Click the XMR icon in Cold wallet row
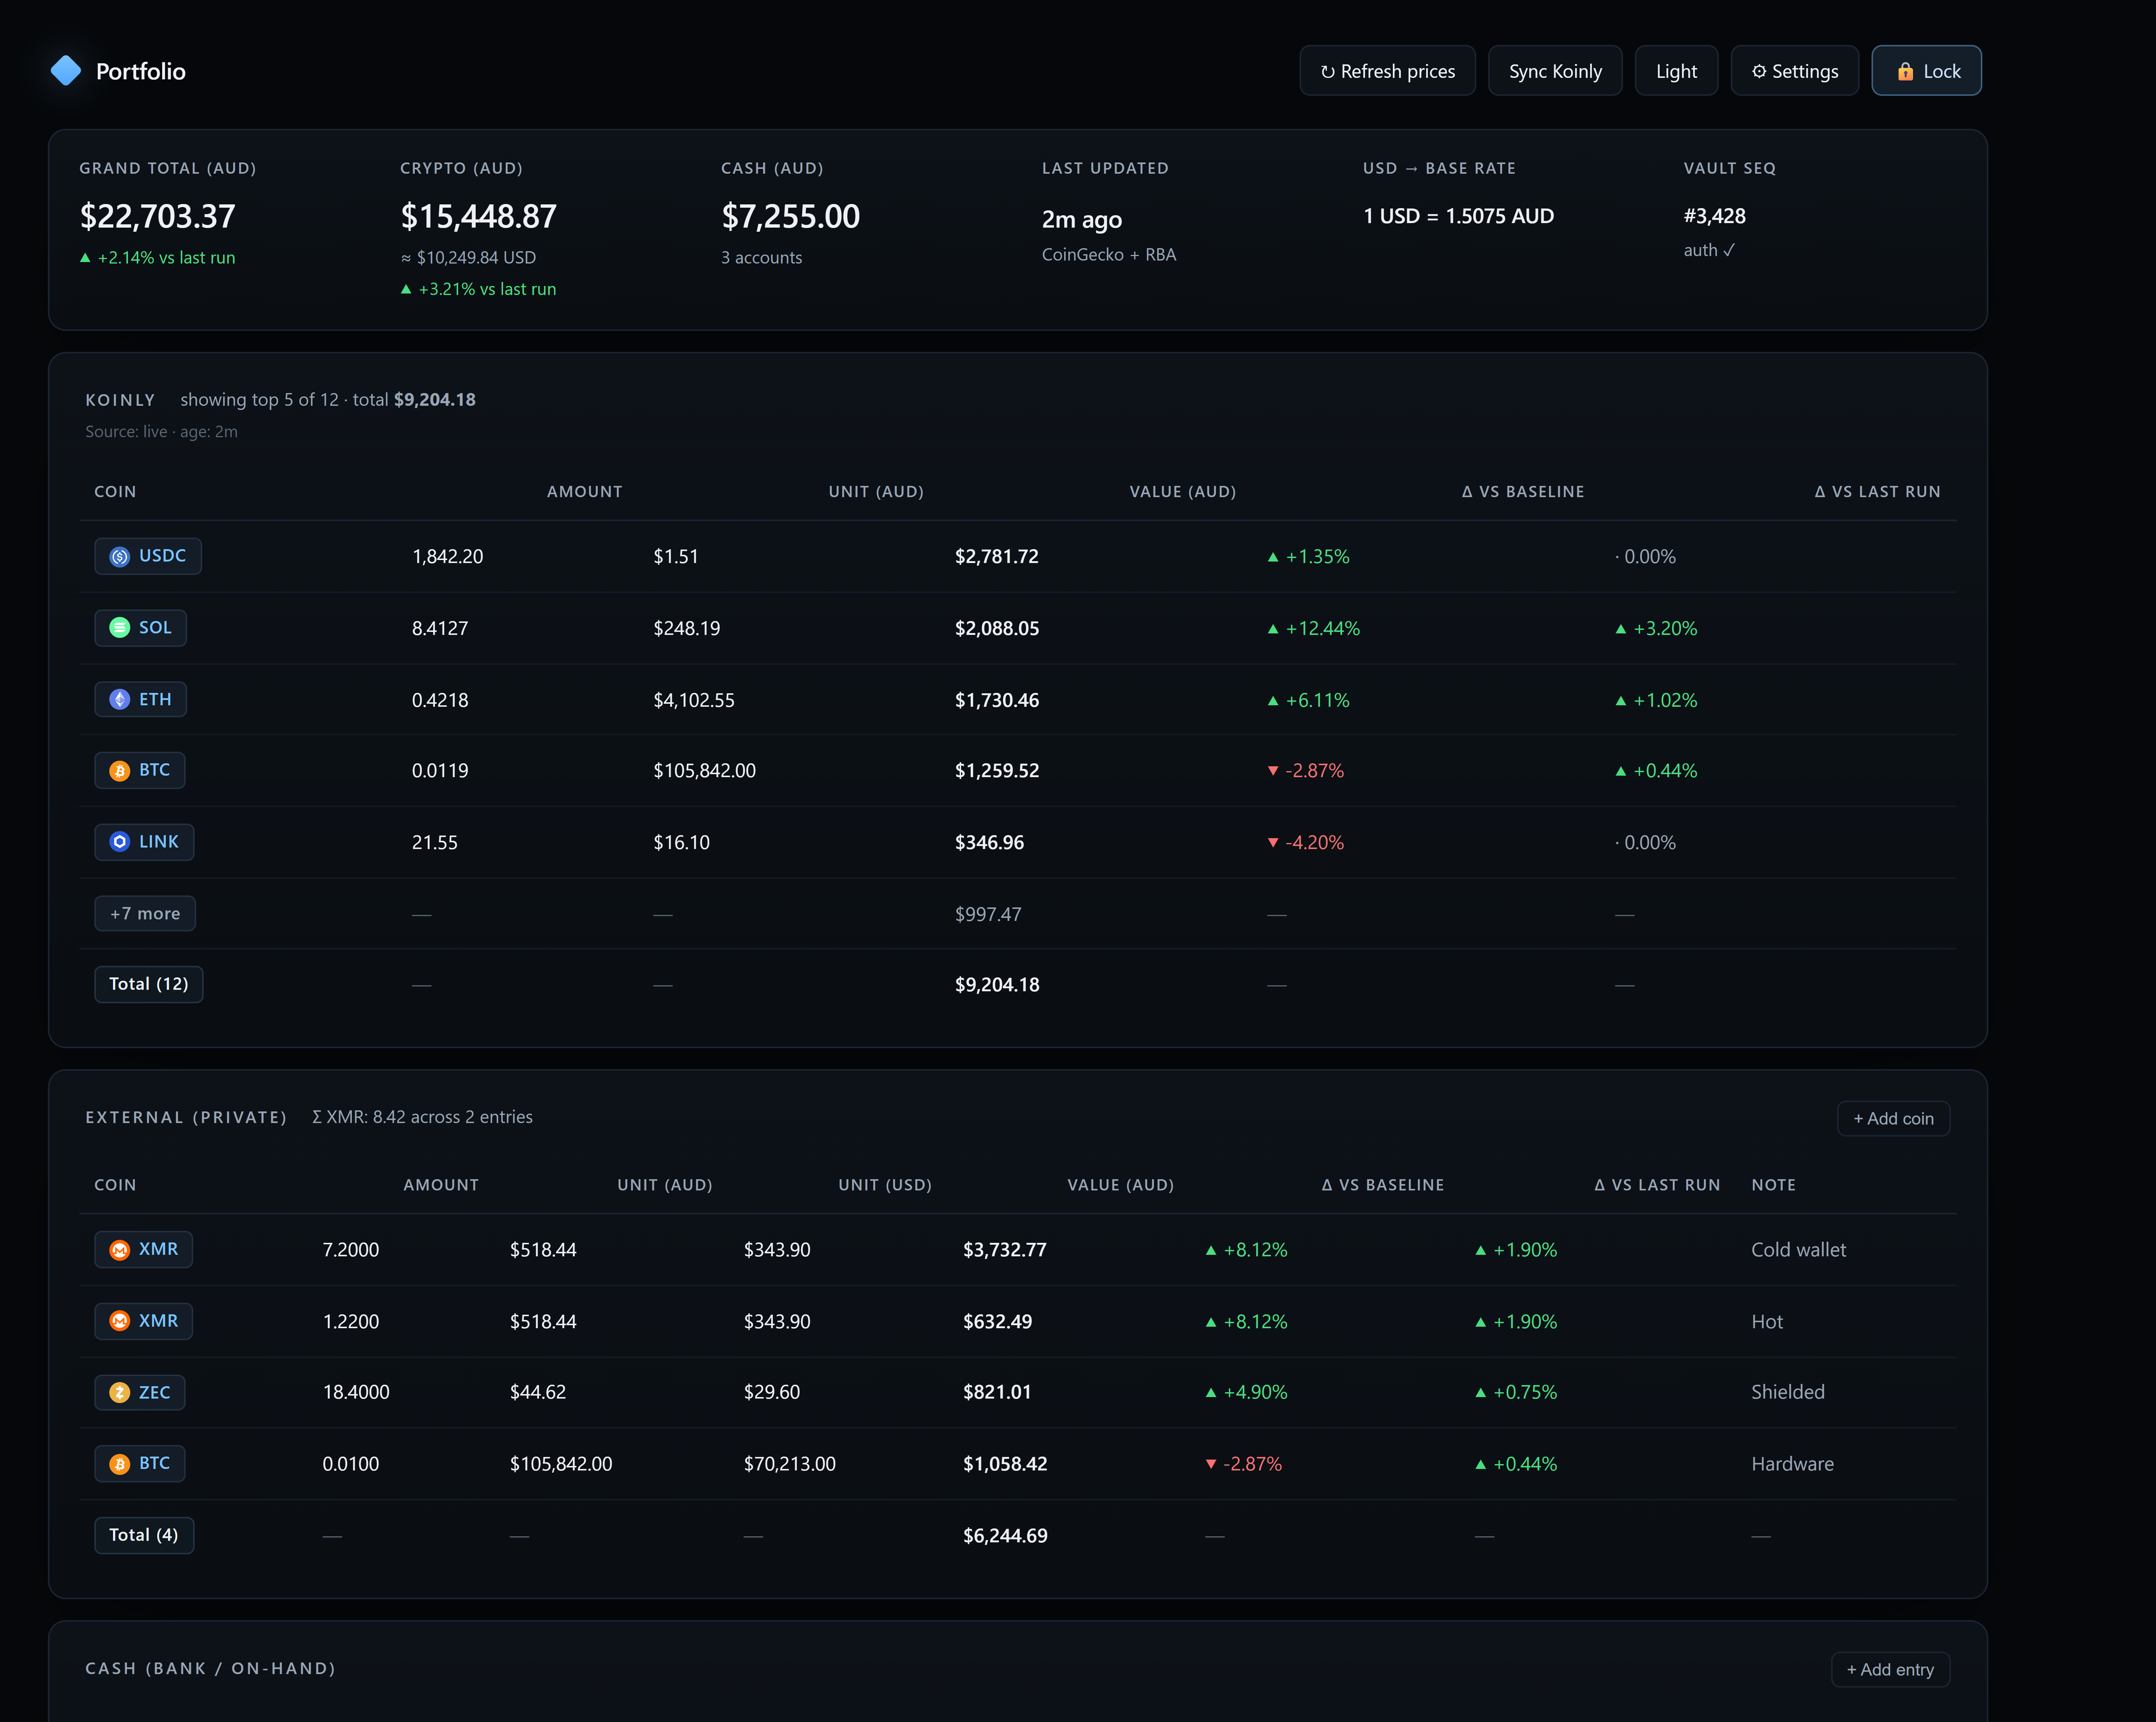The image size is (2156, 1722). [x=120, y=1250]
